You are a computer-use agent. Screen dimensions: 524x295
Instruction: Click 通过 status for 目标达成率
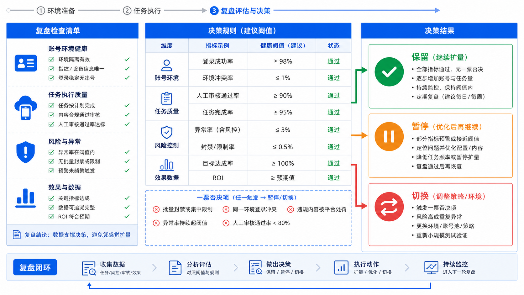point(333,163)
